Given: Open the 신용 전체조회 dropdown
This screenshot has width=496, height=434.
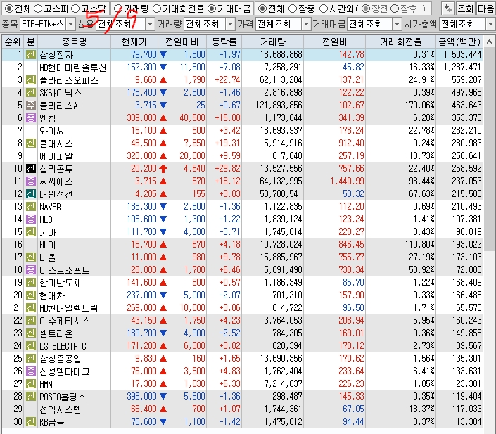Looking at the screenshot, I should [151, 24].
